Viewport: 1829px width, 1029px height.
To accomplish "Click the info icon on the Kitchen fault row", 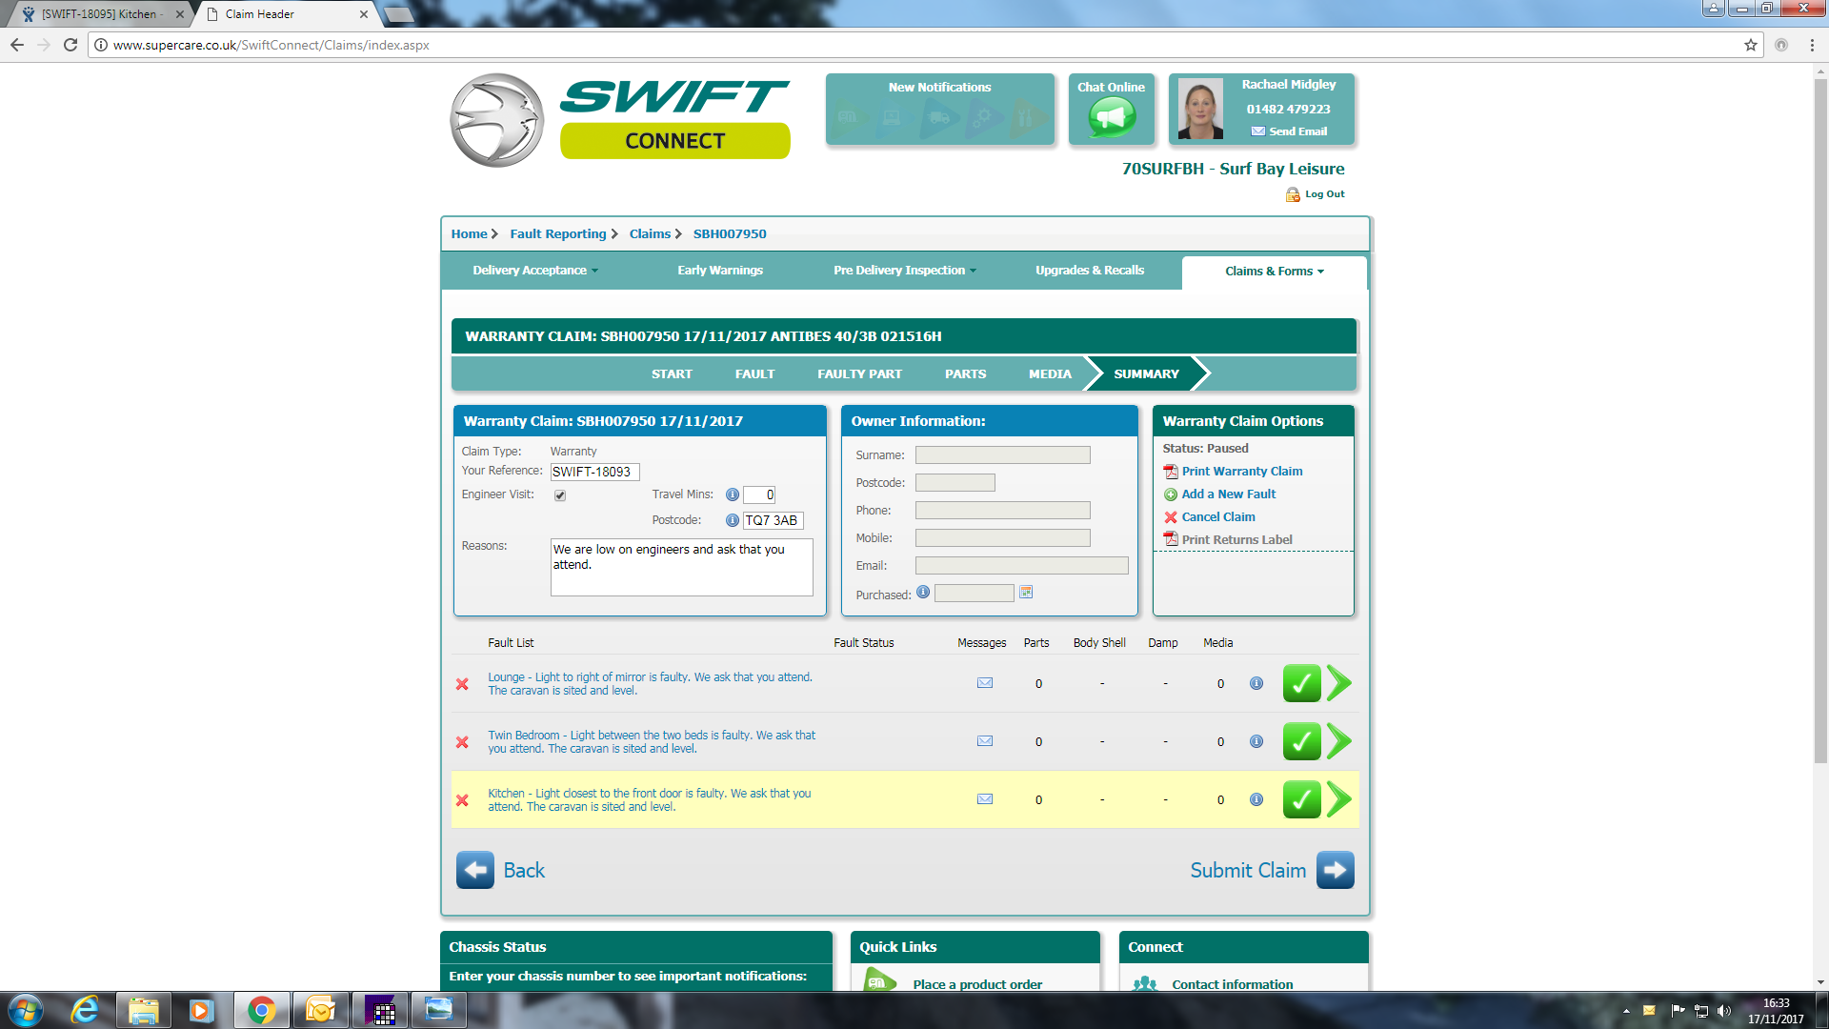I will [1256, 799].
